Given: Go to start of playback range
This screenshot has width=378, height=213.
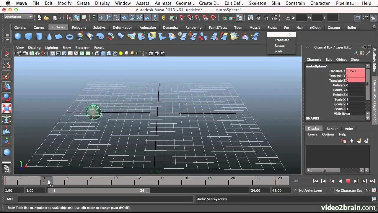Looking at the screenshot, I should [315, 181].
